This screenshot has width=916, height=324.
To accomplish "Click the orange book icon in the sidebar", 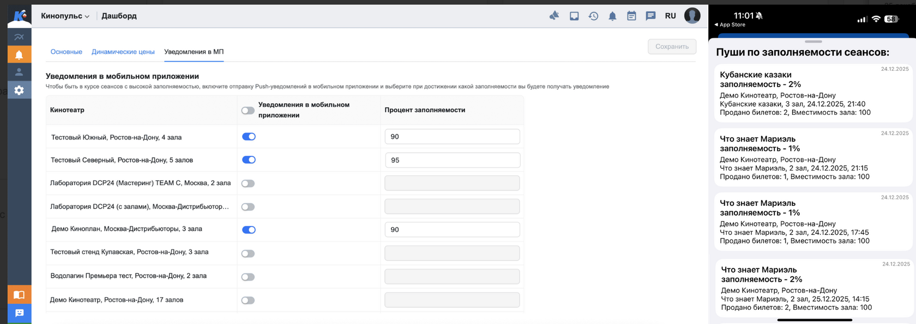I will (19, 295).
